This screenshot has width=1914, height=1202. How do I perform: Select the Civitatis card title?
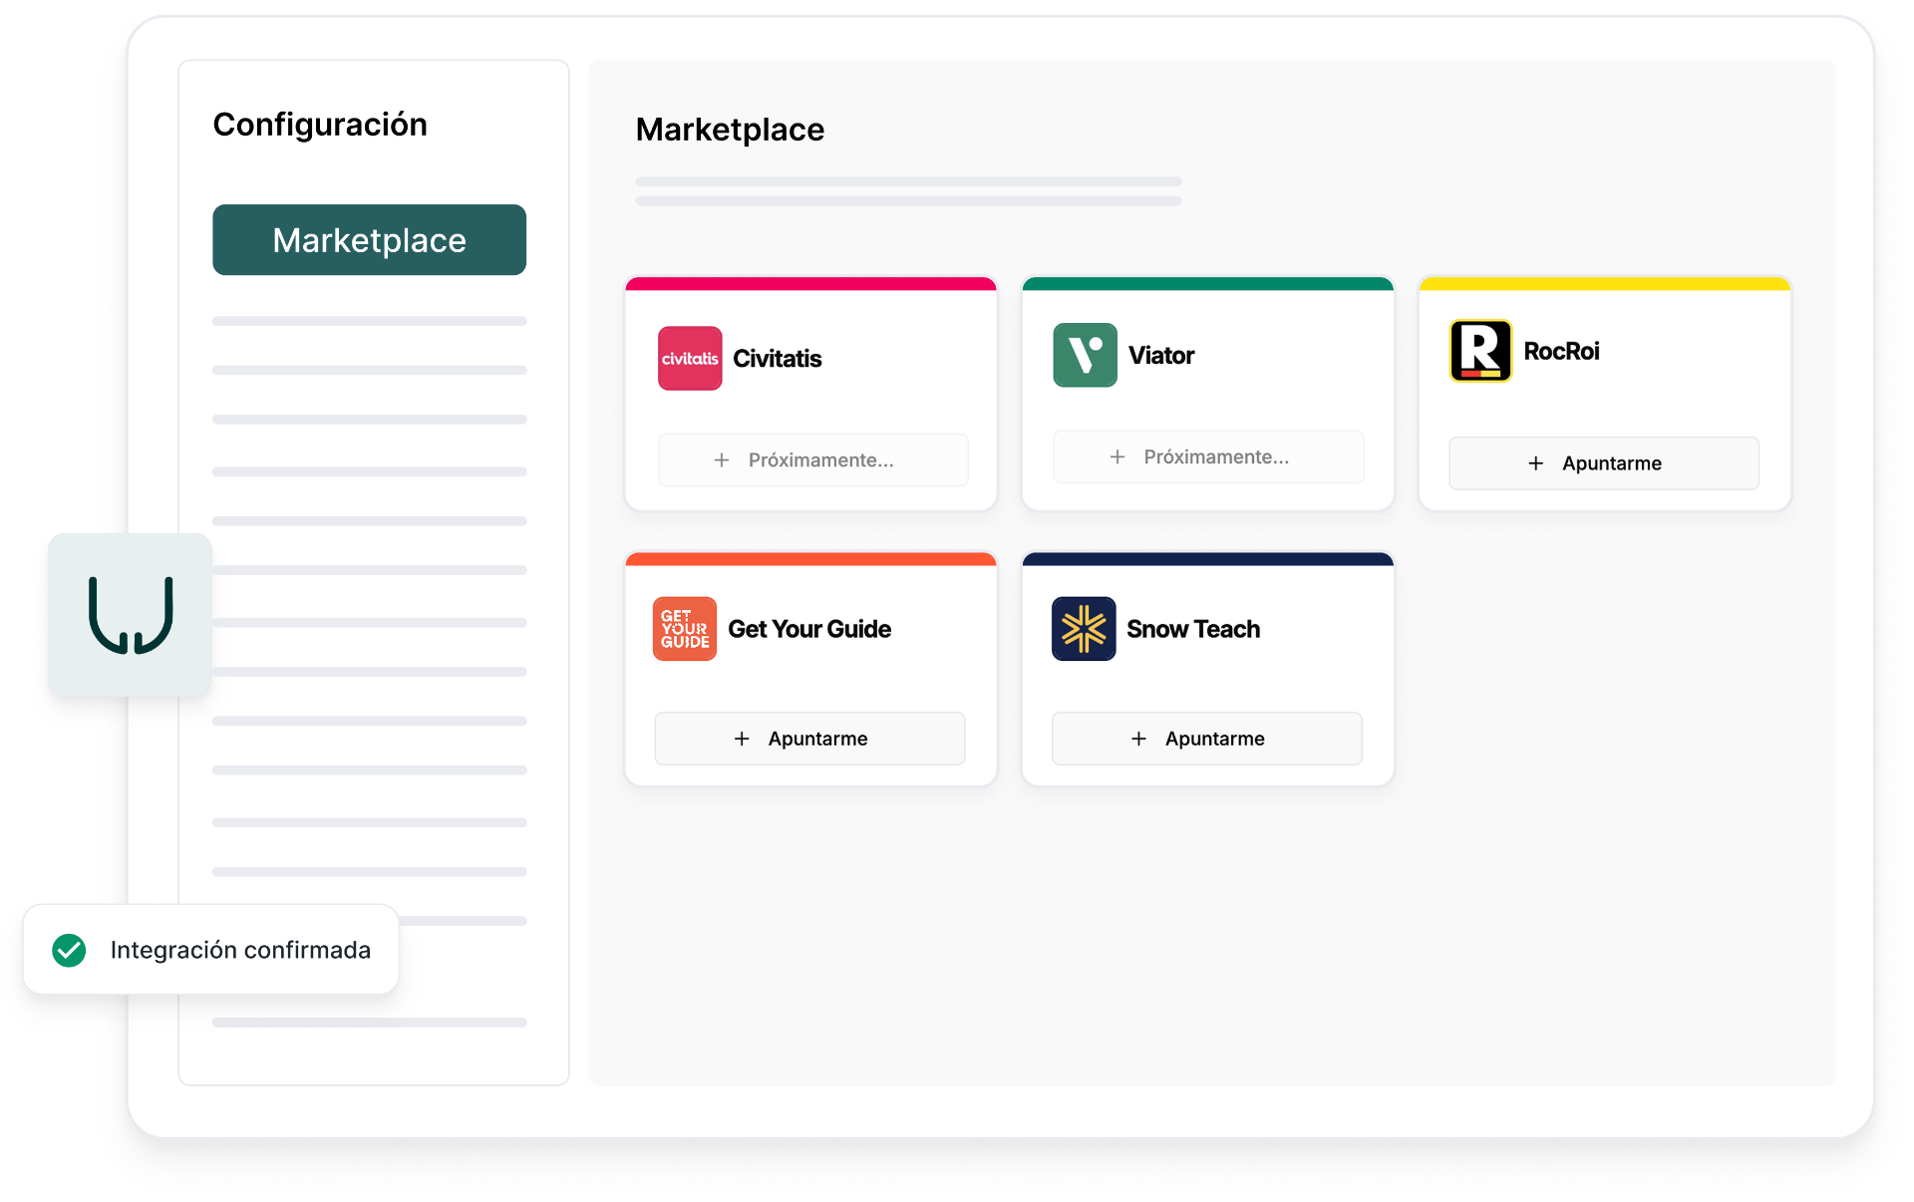(778, 359)
